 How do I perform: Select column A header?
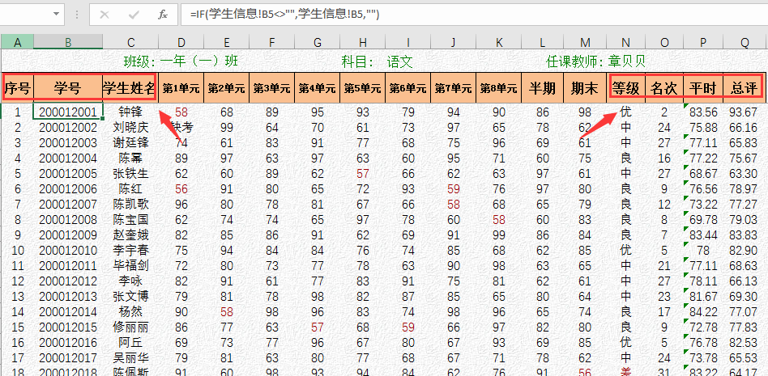point(18,43)
